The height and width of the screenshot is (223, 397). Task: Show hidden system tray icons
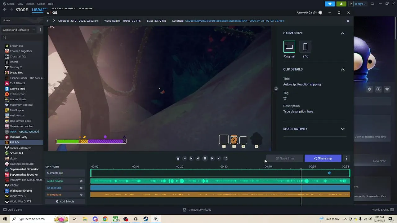click(345, 219)
